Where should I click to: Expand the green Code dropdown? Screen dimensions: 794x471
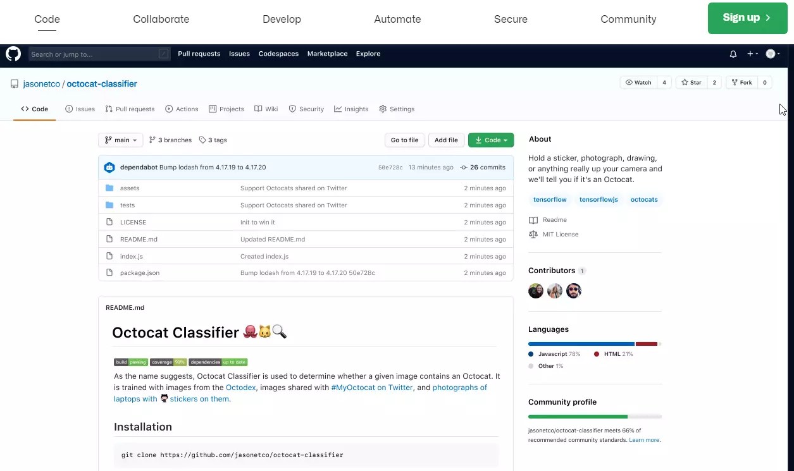pos(491,140)
